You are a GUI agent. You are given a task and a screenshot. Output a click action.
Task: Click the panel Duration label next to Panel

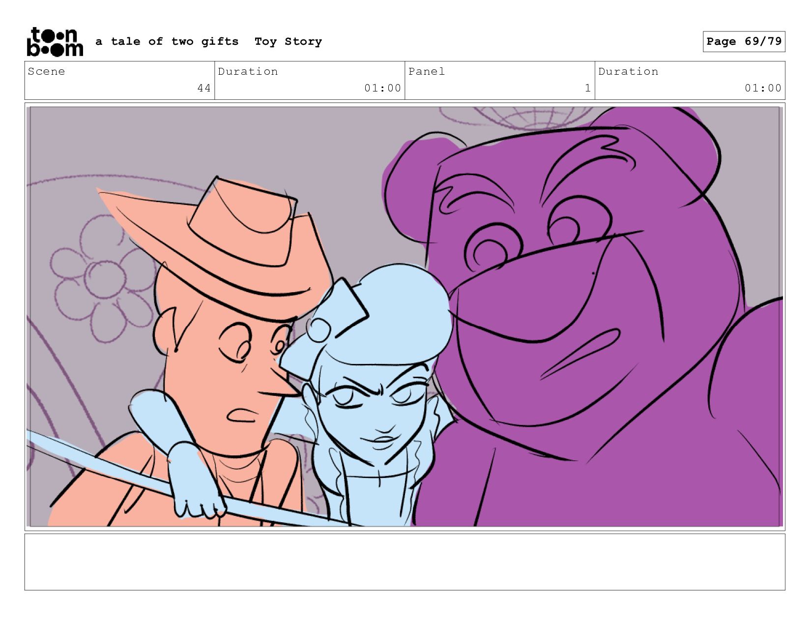tap(628, 71)
